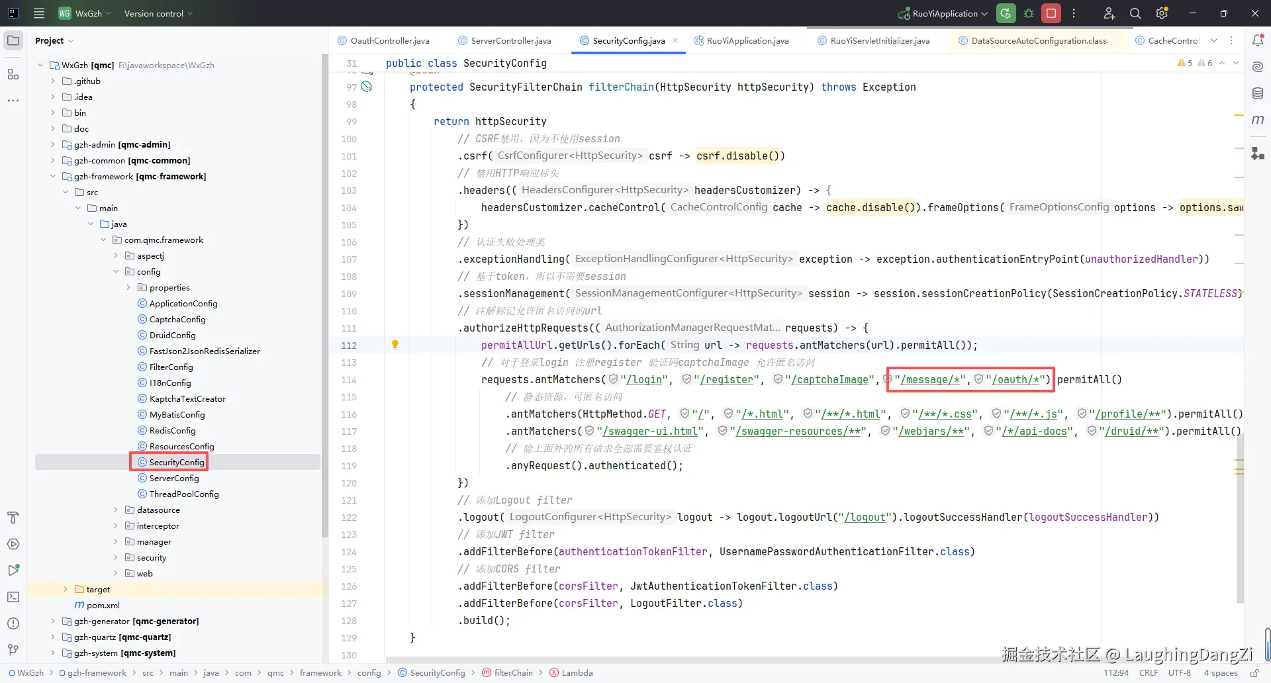Image resolution: width=1271 pixels, height=683 pixels.
Task: Open IDE settings gear icon
Action: point(1162,13)
